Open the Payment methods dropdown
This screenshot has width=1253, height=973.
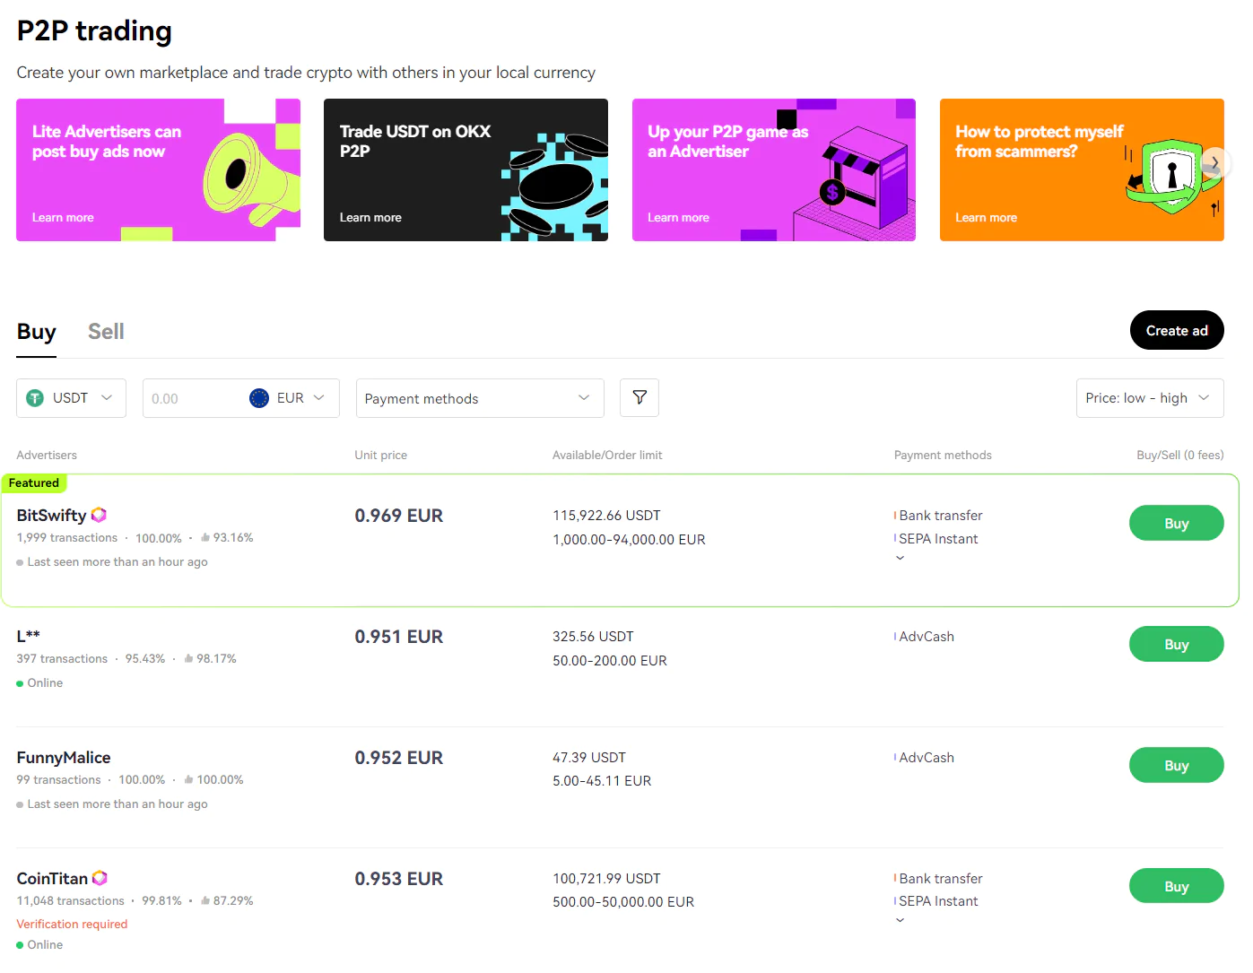(x=480, y=398)
